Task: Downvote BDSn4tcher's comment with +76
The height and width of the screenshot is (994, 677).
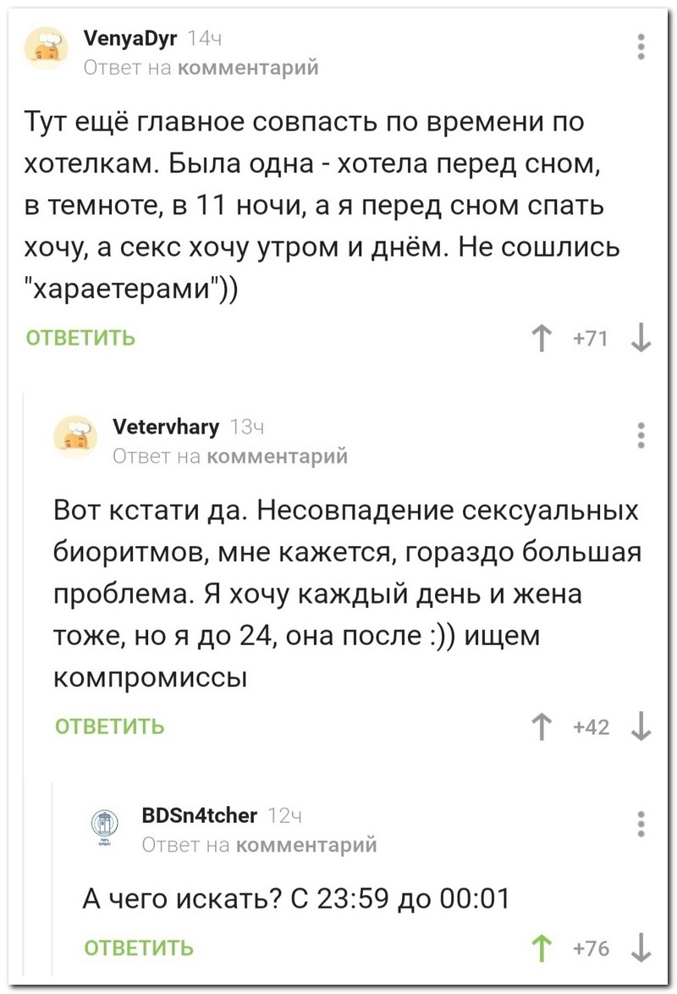Action: point(641,948)
